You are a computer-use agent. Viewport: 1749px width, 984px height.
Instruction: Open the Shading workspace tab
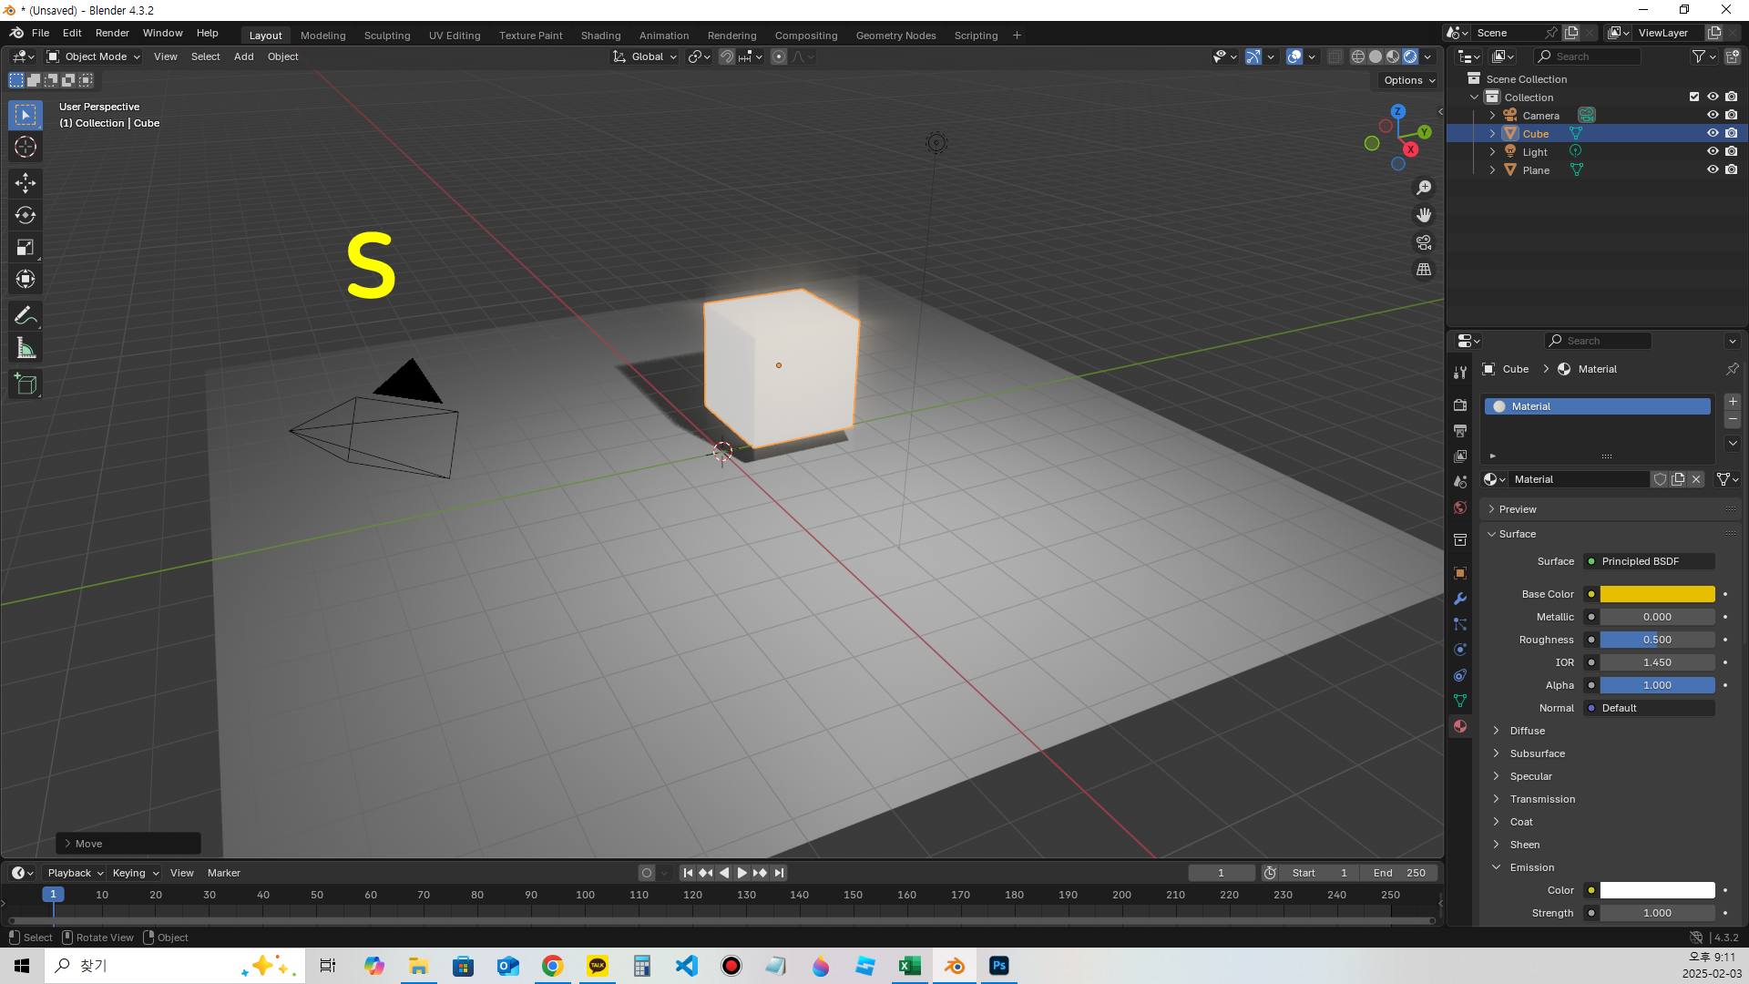click(600, 36)
